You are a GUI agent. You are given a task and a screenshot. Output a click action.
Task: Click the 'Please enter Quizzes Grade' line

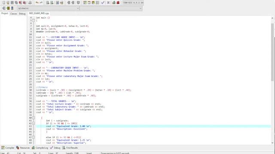[x=61, y=40]
